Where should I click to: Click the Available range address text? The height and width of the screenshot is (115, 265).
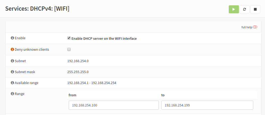[x=92, y=83]
